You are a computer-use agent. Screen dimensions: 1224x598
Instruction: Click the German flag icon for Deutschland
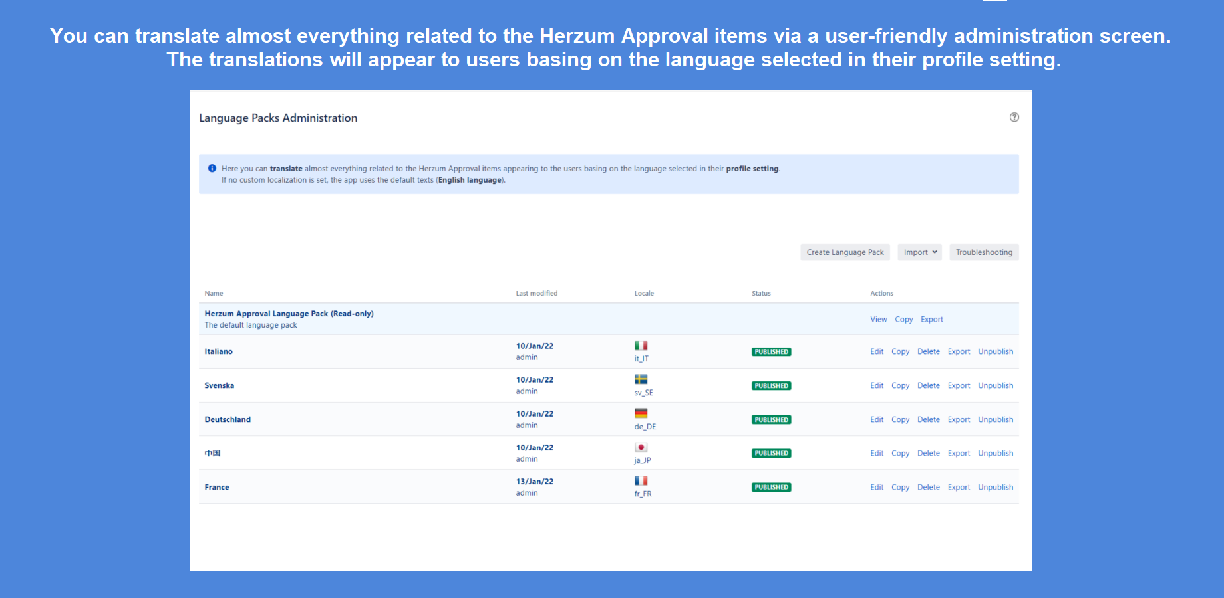(641, 413)
